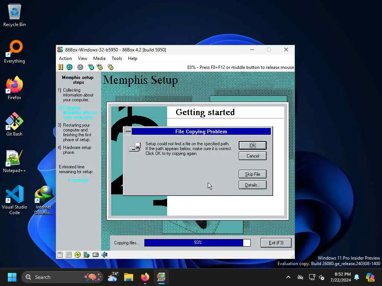Image resolution: width=382 pixels, height=286 pixels.
Task: Click the gray ACPI shutdown power icon
Action: 80,67
